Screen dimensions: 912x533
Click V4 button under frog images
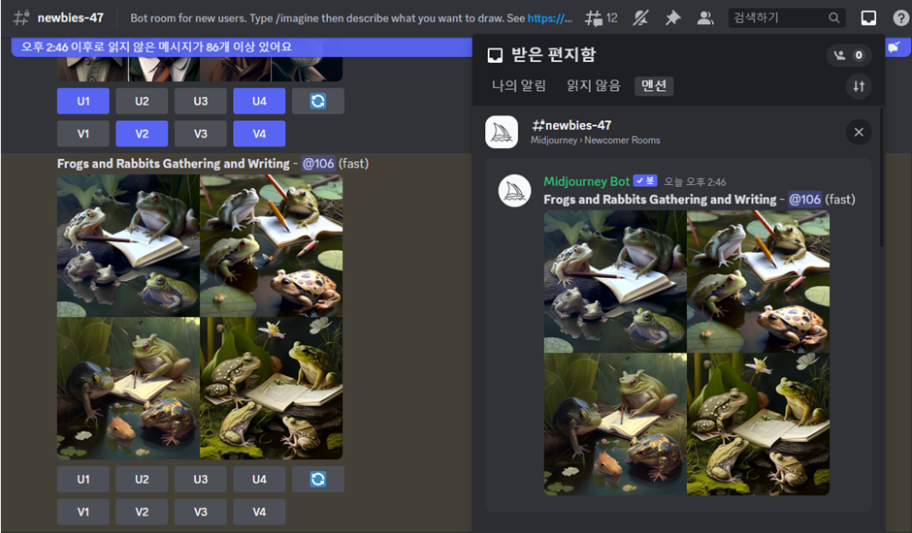(259, 512)
